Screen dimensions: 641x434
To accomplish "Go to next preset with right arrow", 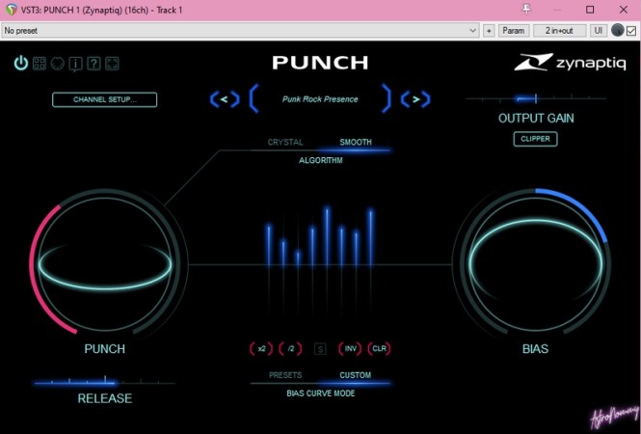I will click(415, 99).
